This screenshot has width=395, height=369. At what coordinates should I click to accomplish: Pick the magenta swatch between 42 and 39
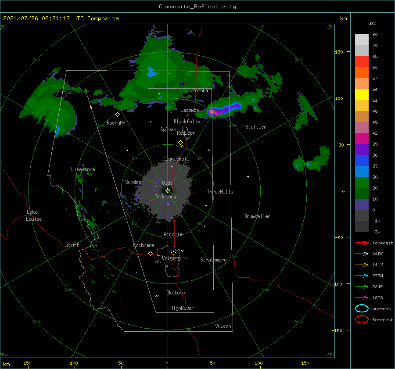[362, 138]
